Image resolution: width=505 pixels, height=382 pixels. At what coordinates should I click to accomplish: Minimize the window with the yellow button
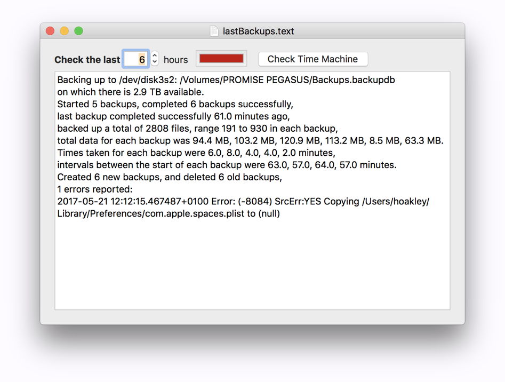[65, 31]
